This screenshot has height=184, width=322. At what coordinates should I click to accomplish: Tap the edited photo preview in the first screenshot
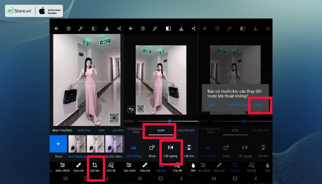[87, 80]
